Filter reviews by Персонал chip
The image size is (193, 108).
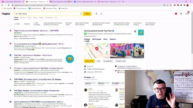pos(103,84)
